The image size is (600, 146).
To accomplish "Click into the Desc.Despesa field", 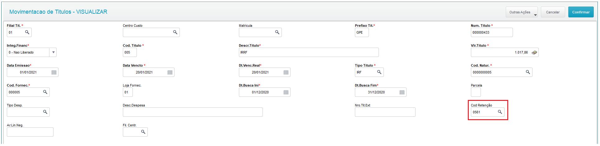I will tap(193, 112).
